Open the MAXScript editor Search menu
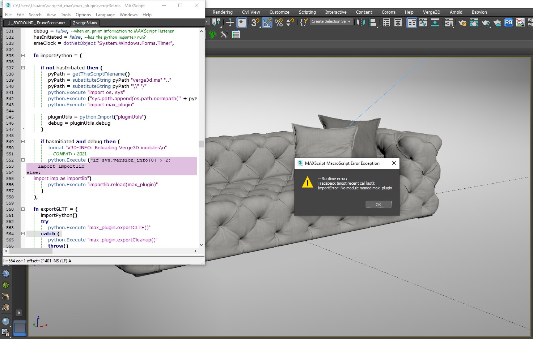The height and width of the screenshot is (339, 533). click(x=35, y=15)
